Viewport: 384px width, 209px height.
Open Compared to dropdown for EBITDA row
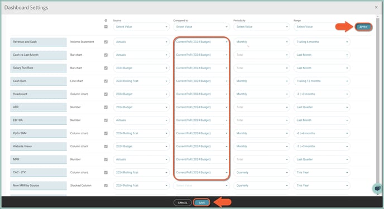pos(201,120)
